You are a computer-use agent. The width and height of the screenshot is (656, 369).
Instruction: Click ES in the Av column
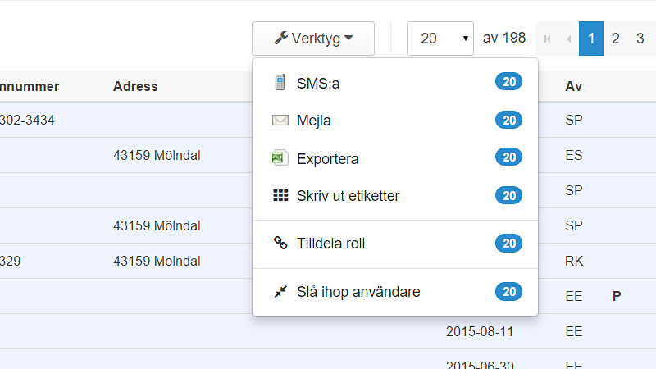pyautogui.click(x=573, y=155)
